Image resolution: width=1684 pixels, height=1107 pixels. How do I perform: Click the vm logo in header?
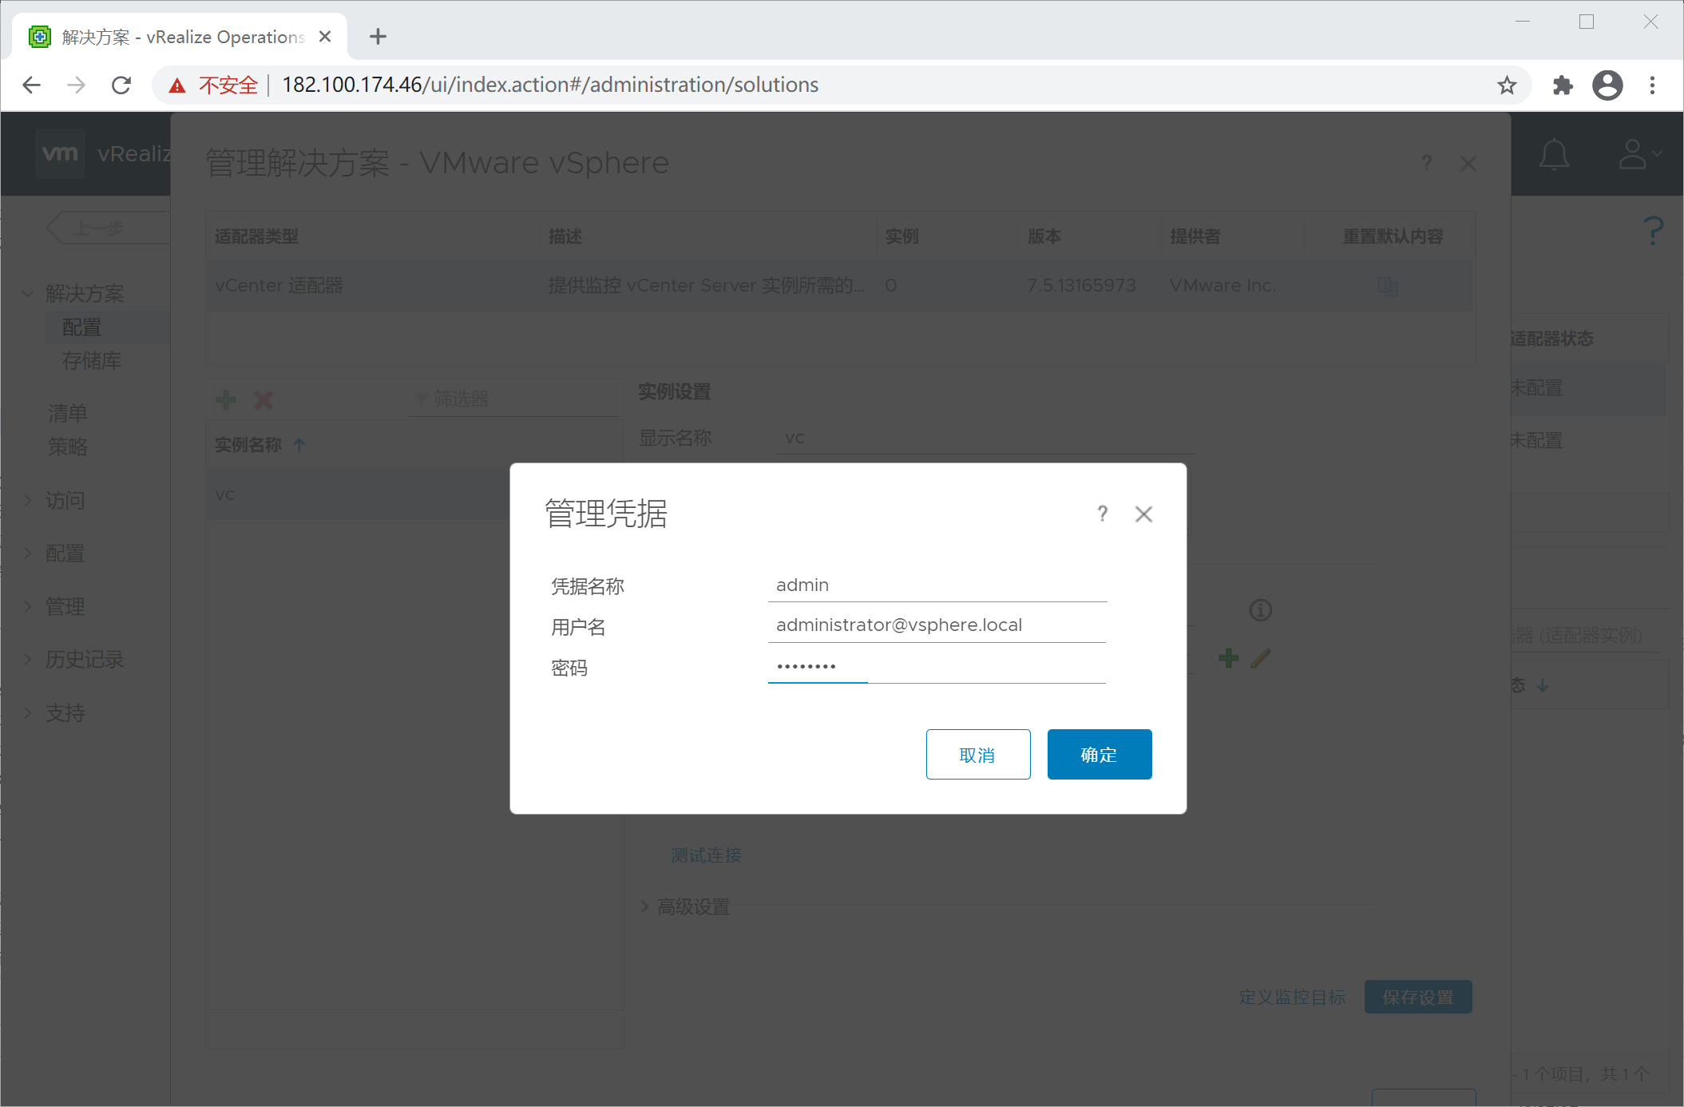pyautogui.click(x=60, y=153)
